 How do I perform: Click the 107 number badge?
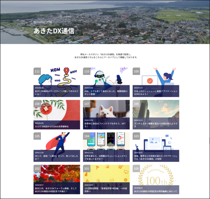[87, 104]
